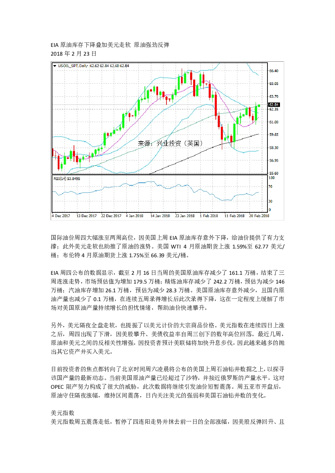Select the highlighted 62.84 current price tag
Viewport: 335px width, 473px height.
pos(274,105)
